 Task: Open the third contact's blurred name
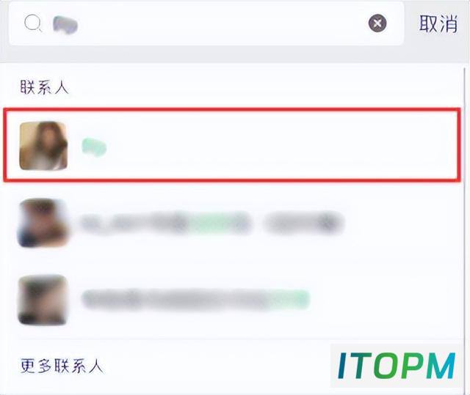click(x=195, y=299)
